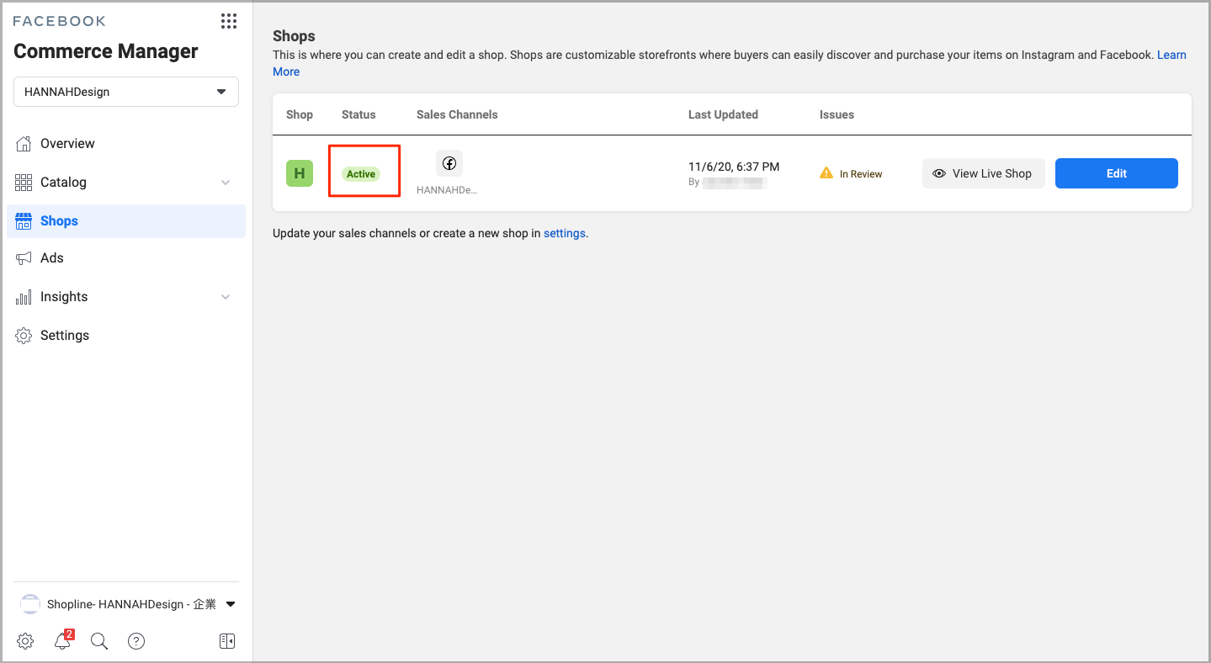This screenshot has width=1211, height=663.
Task: Click the Active status badge
Action: click(x=361, y=174)
